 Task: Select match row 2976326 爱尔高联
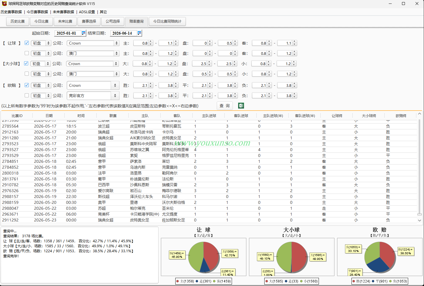tap(209, 191)
